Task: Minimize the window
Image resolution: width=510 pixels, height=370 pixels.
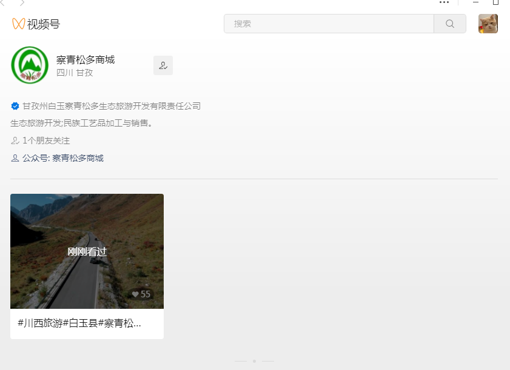Action: [475, 2]
